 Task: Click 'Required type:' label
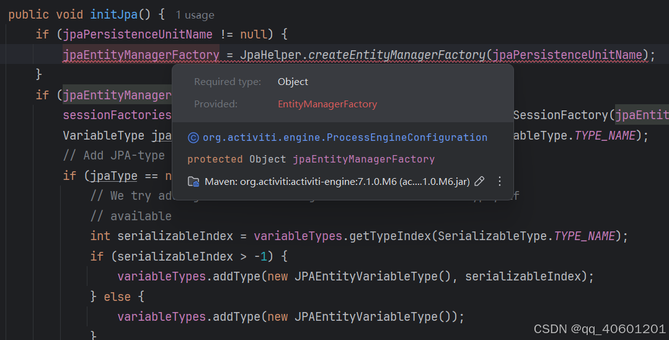tap(228, 81)
